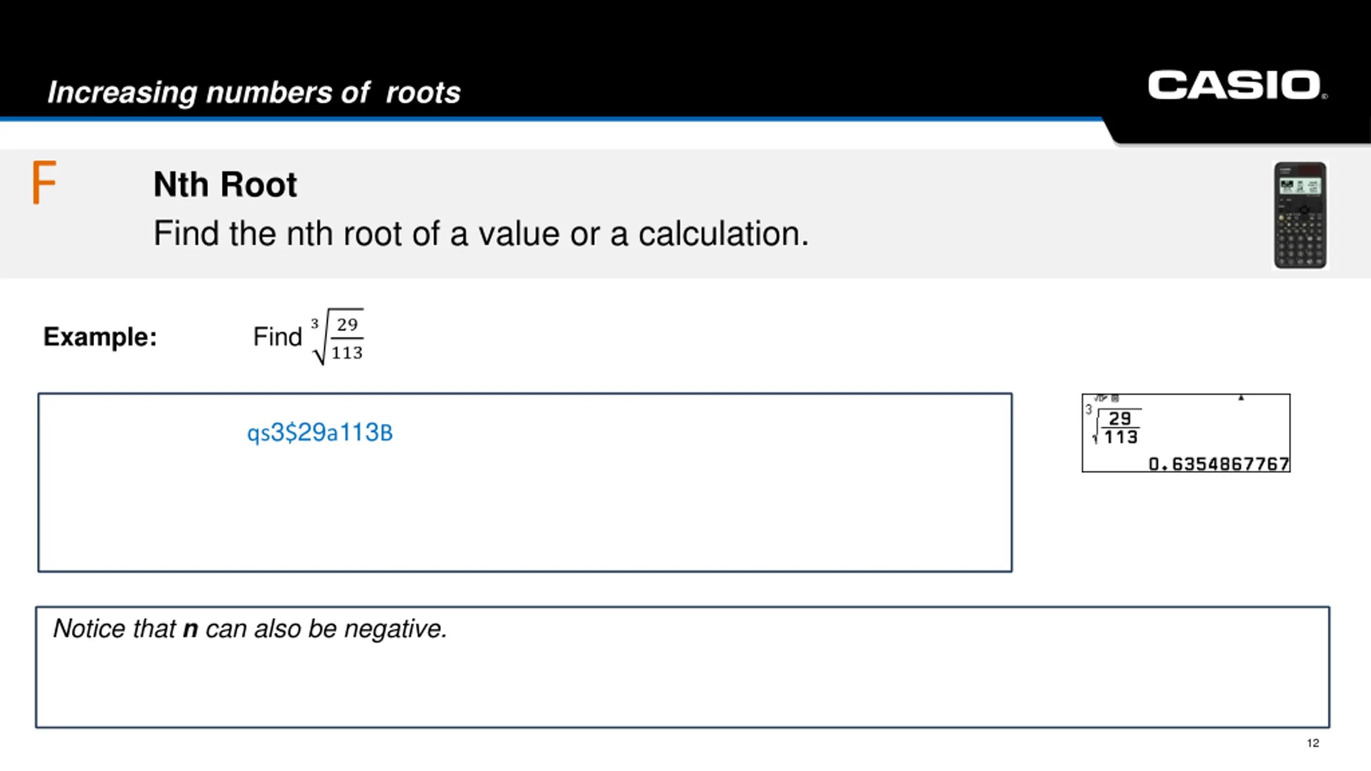Click the text Notice that n can also be negative
Viewport: 1371px width, 771px height.
250,629
